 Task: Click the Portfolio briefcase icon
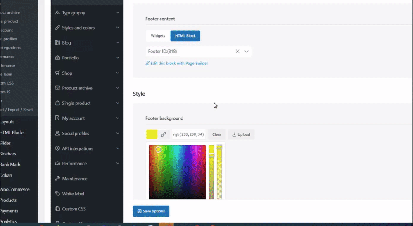click(x=57, y=58)
